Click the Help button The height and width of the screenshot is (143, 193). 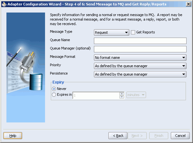[13, 136]
